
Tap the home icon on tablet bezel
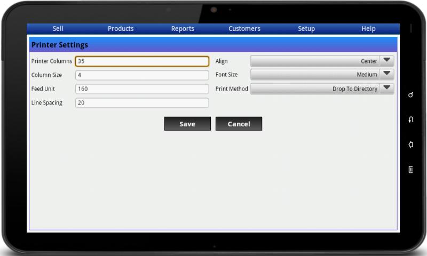[x=410, y=145]
